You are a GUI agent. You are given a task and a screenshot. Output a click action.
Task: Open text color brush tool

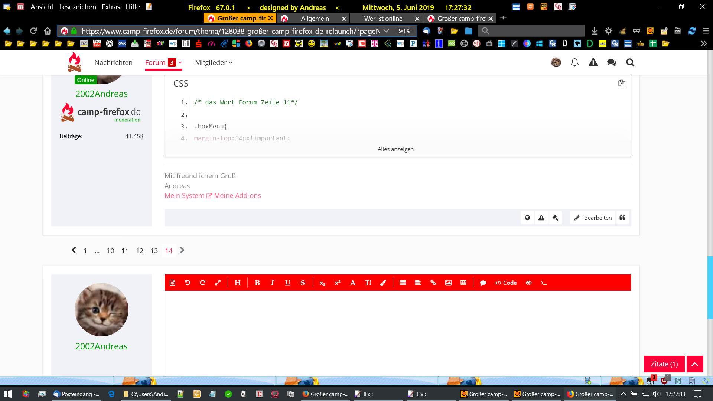[x=383, y=283]
